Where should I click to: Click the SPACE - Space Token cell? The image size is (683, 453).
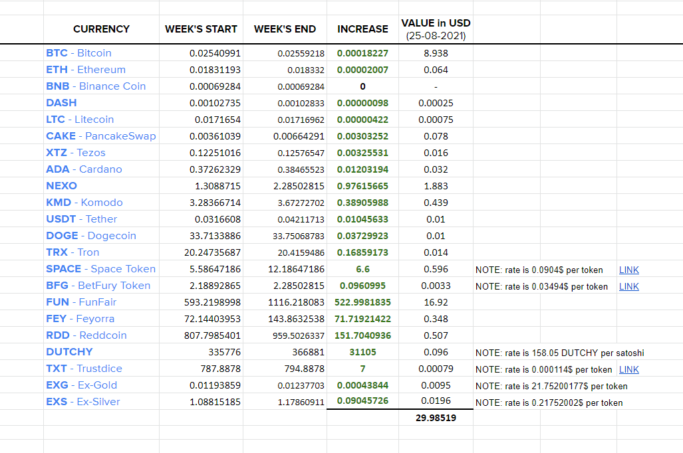(101, 269)
